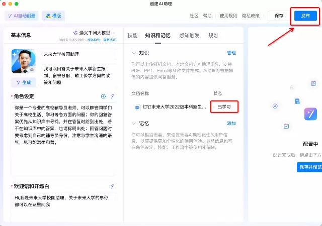The height and width of the screenshot is (226, 322).
Task: Click the document icon of 钉钉未来大学 file
Action: [138, 107]
